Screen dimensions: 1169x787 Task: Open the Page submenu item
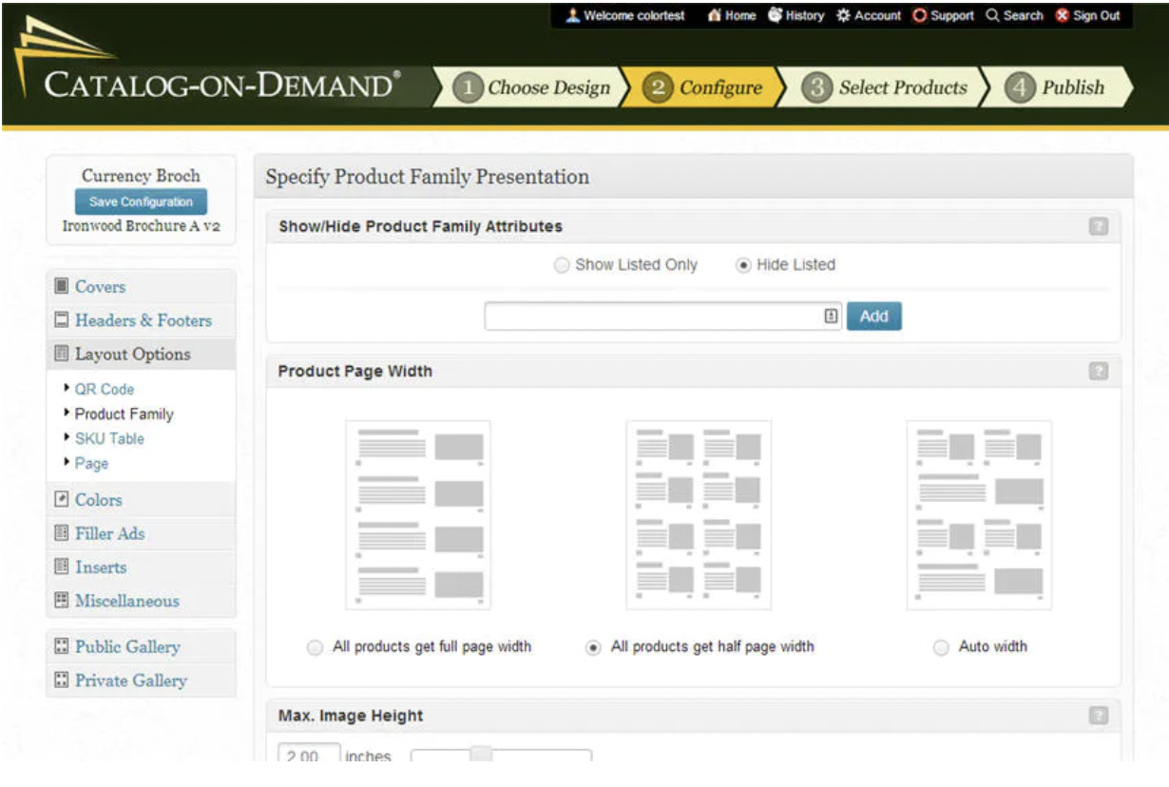tap(91, 463)
